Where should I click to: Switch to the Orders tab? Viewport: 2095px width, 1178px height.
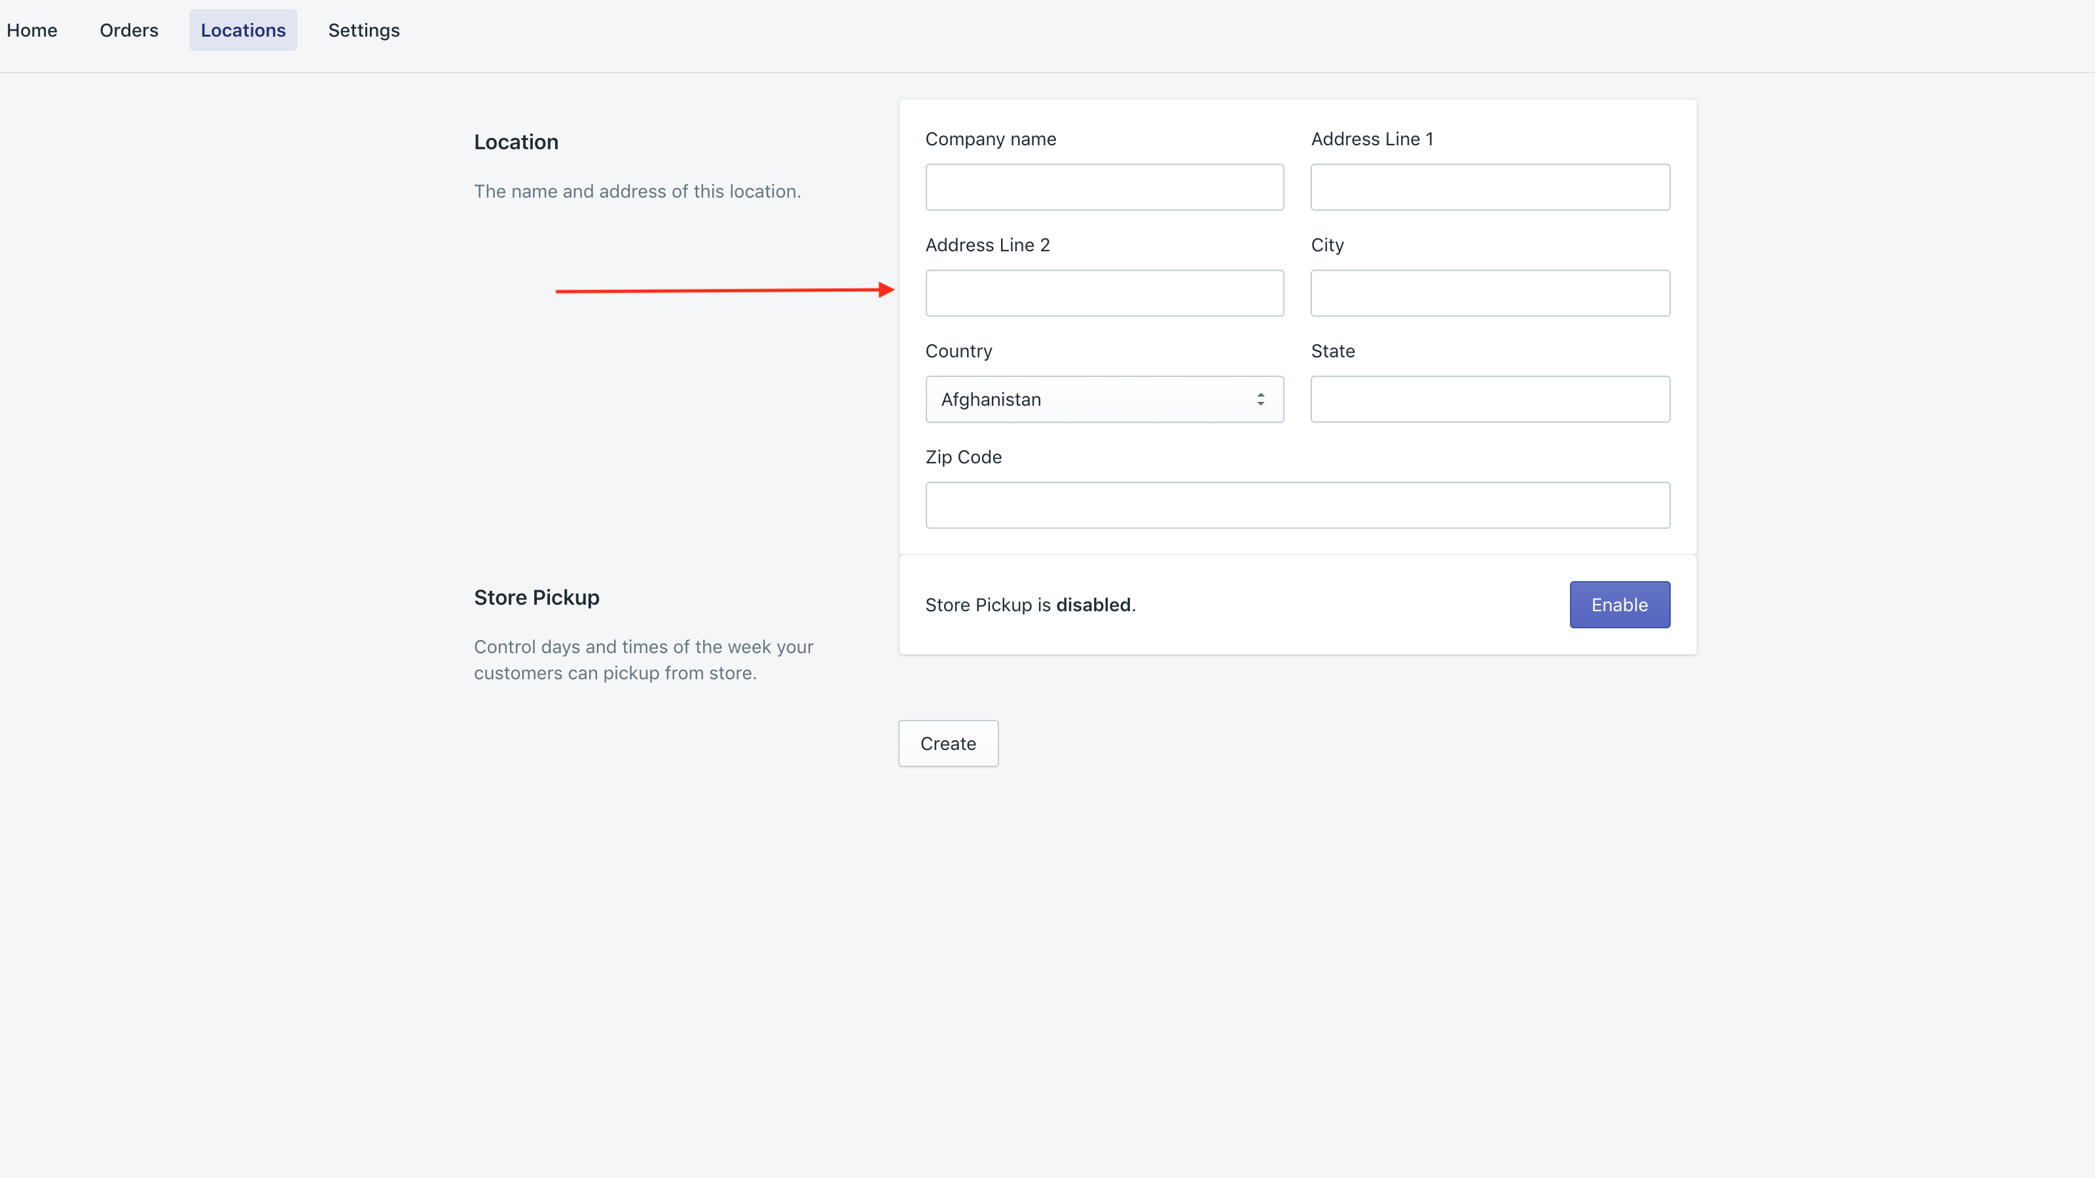pos(128,30)
